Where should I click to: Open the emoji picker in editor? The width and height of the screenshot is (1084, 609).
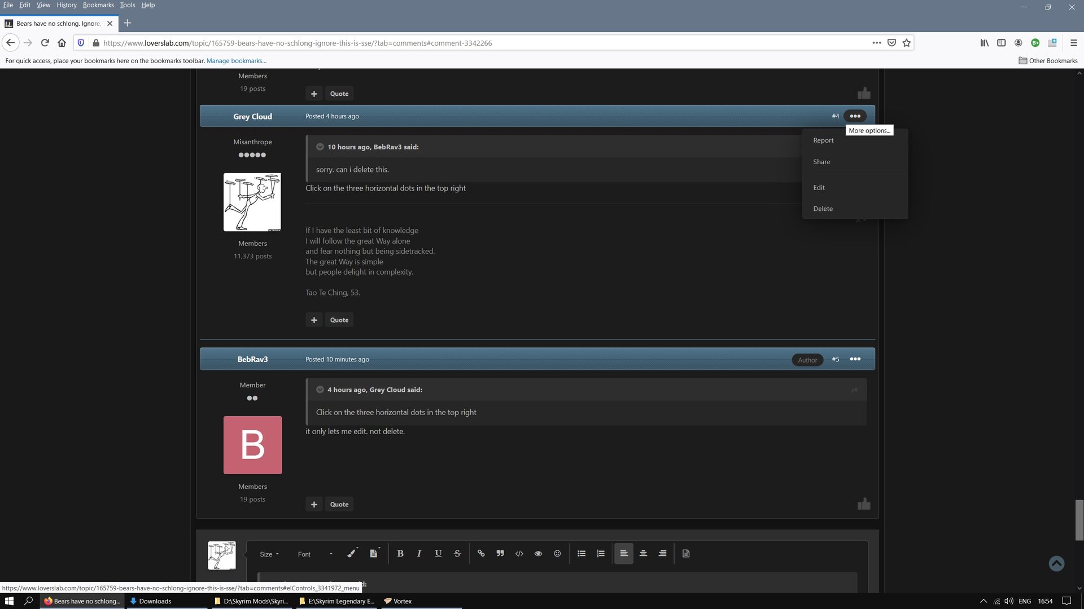pyautogui.click(x=557, y=554)
